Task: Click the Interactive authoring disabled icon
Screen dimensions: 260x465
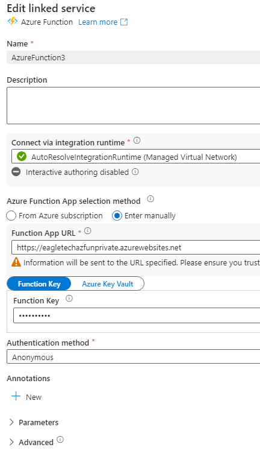Action: [x=16, y=172]
